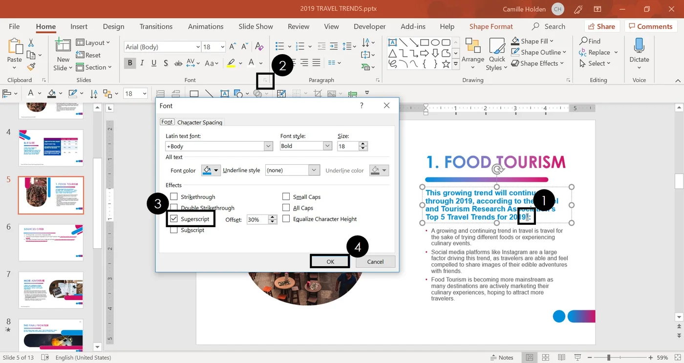Click the Justify alignment icon
Screen dimensions: 684x363
click(317, 63)
